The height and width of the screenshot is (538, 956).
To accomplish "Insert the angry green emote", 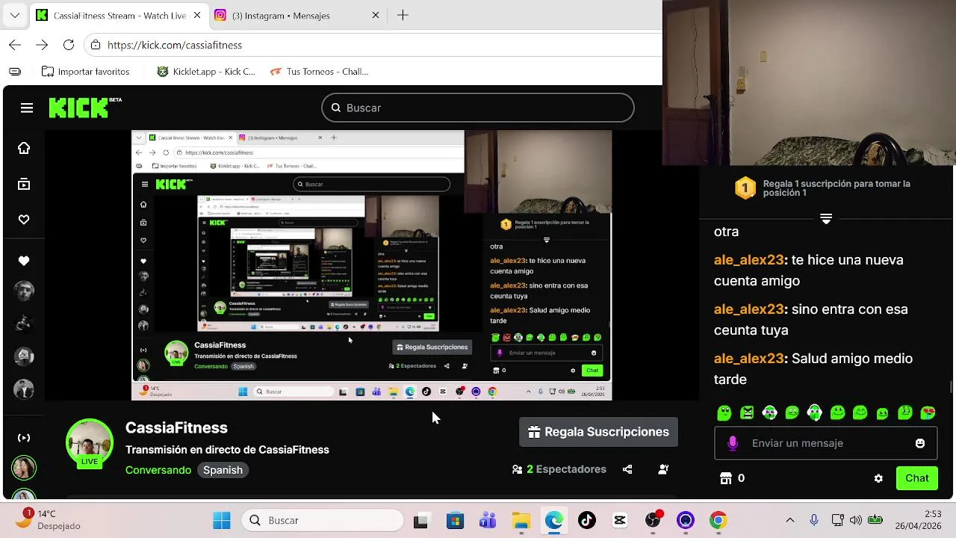I will [x=747, y=412].
